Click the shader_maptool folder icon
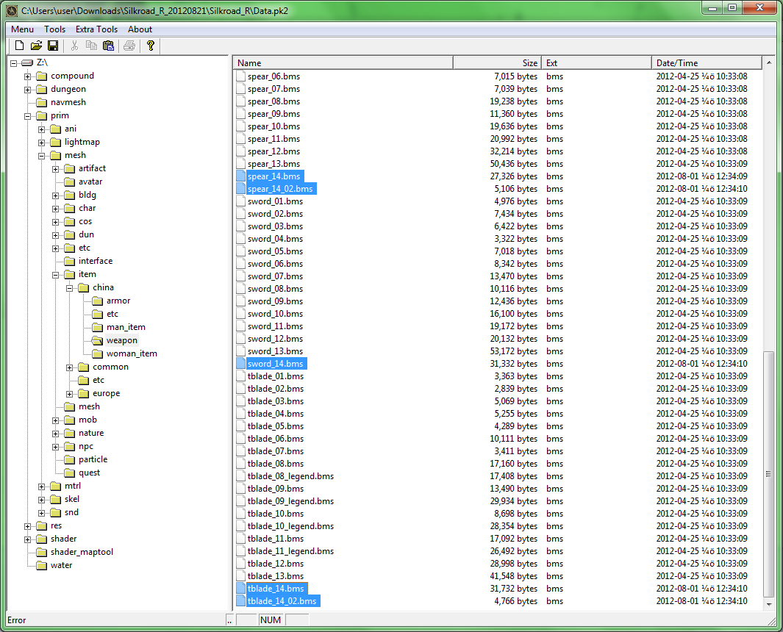Image resolution: width=783 pixels, height=632 pixels. (41, 552)
